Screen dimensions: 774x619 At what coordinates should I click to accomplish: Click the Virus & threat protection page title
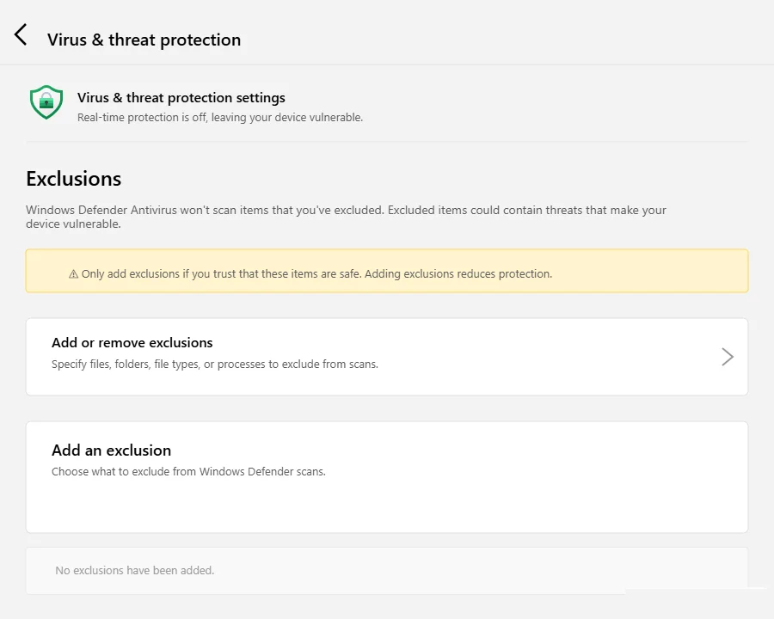coord(144,40)
